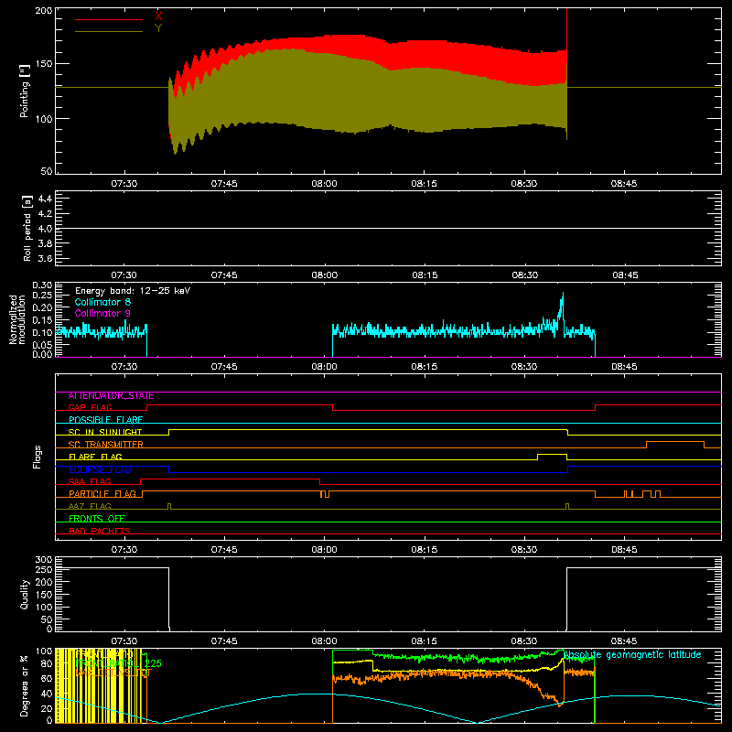The image size is (732, 732).
Task: Select the ECLIPSE_FLAG label
Action: [100, 469]
